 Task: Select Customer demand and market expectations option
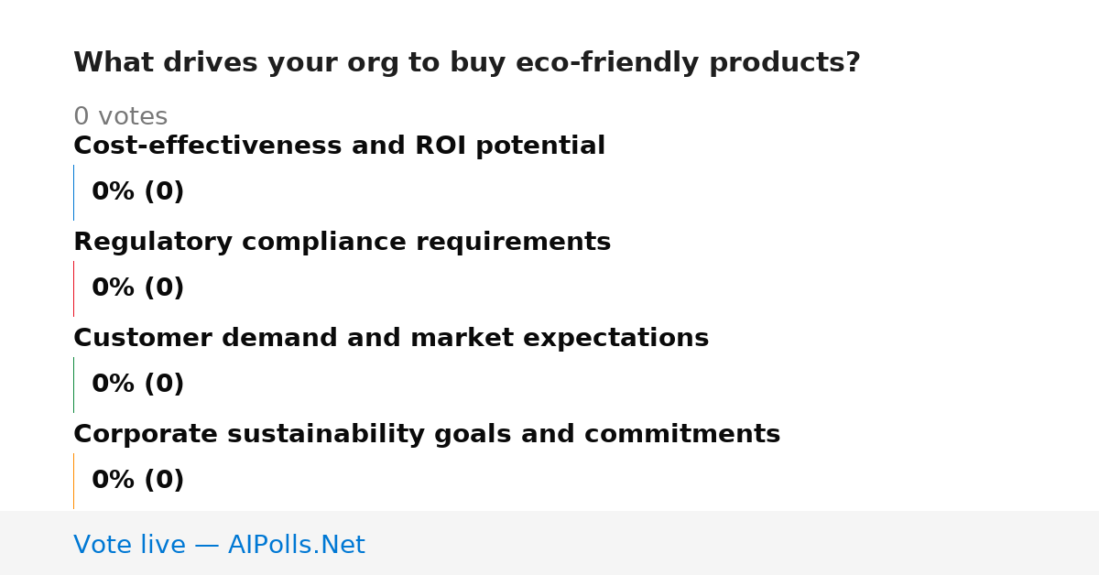coord(391,338)
